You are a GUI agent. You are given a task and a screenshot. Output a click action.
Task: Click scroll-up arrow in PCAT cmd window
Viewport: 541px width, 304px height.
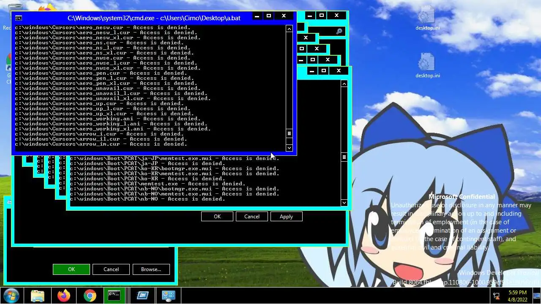click(344, 84)
